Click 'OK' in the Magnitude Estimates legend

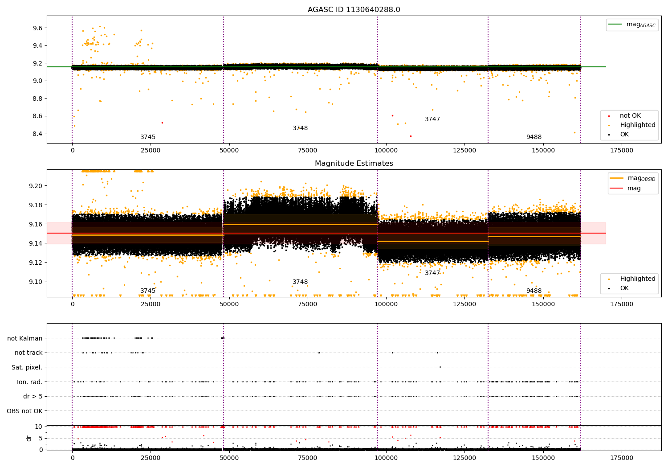[624, 288]
